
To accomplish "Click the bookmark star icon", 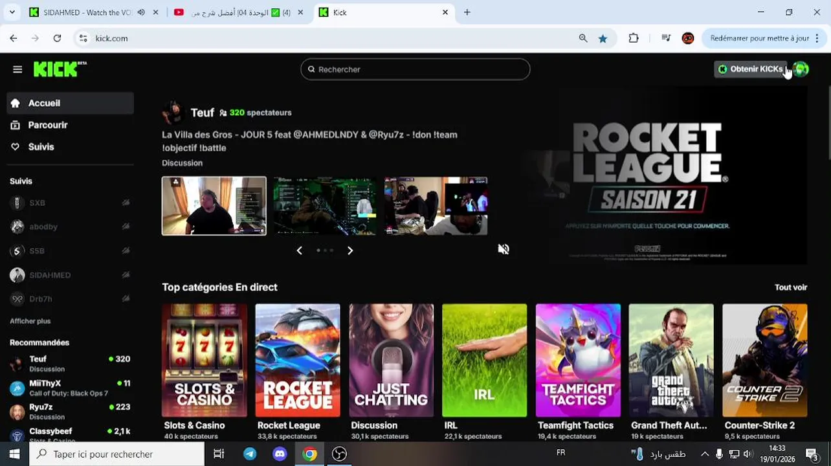I will [603, 38].
